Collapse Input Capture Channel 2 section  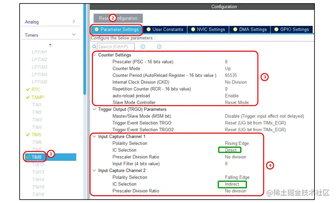coord(94,170)
